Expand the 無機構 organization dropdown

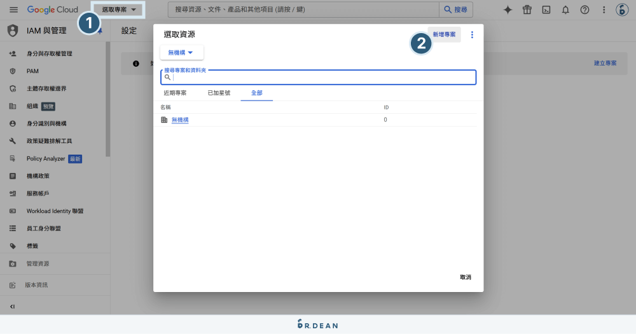[181, 52]
